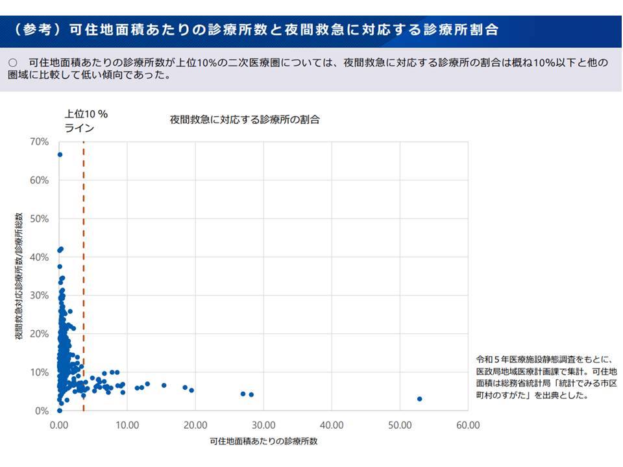
Task: Select the 30.00 x-axis label
Action: click(x=263, y=425)
